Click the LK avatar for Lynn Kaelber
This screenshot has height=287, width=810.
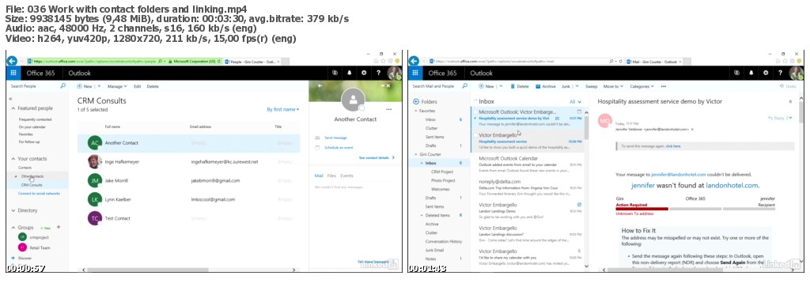coord(94,199)
